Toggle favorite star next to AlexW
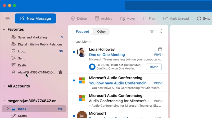This screenshot has height=118, width=212. coord(60,72)
